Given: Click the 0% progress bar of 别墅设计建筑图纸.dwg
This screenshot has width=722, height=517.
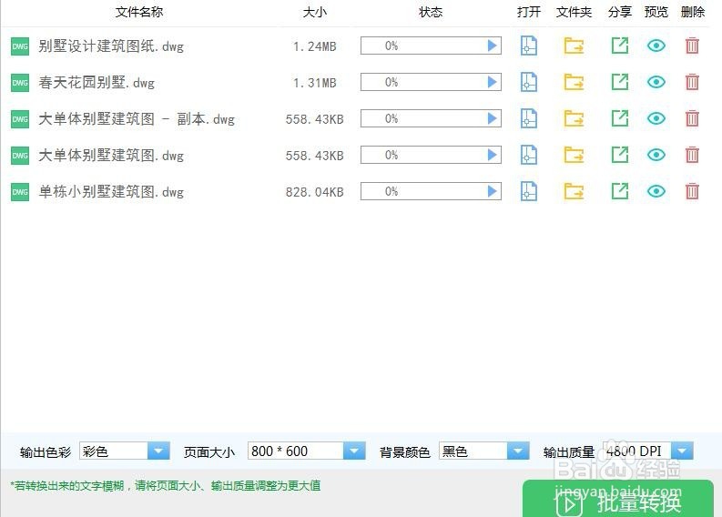Looking at the screenshot, I should pyautogui.click(x=431, y=46).
